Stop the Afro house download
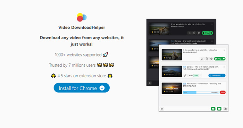The width and height of the screenshot is (243, 128). click(223, 92)
